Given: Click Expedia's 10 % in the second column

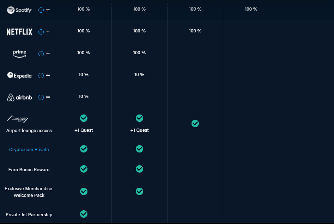Looking at the screenshot, I should (139, 75).
